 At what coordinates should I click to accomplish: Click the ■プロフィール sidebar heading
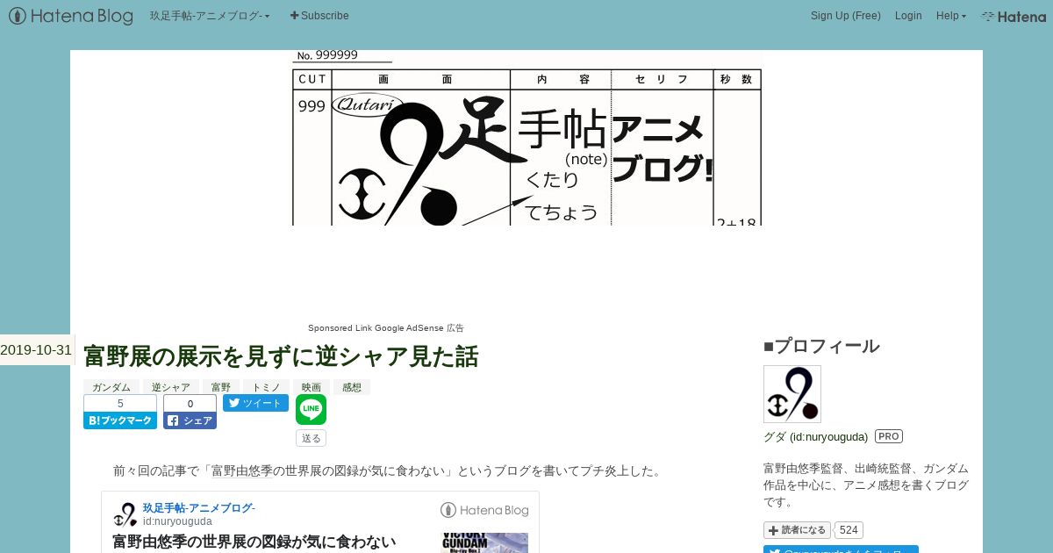[x=821, y=346]
